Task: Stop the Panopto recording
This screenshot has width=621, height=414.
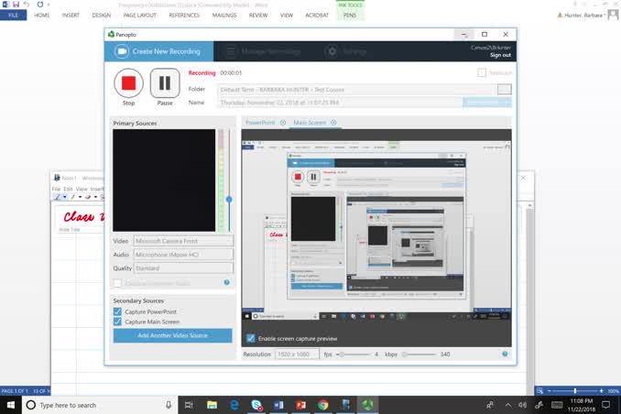Action: [x=128, y=83]
